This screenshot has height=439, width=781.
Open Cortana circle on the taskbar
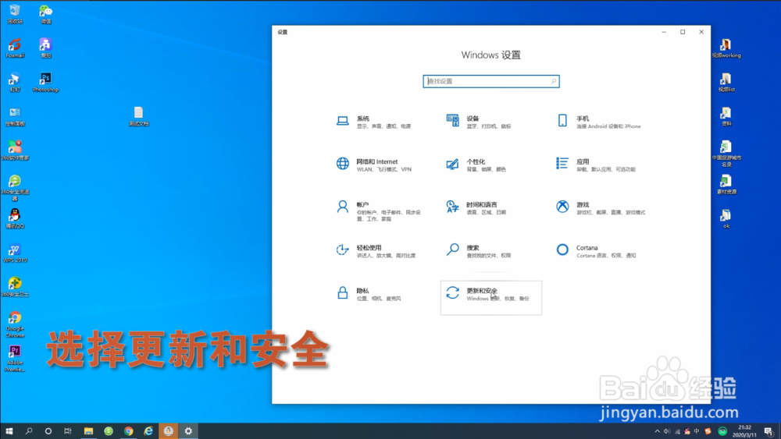(x=48, y=431)
